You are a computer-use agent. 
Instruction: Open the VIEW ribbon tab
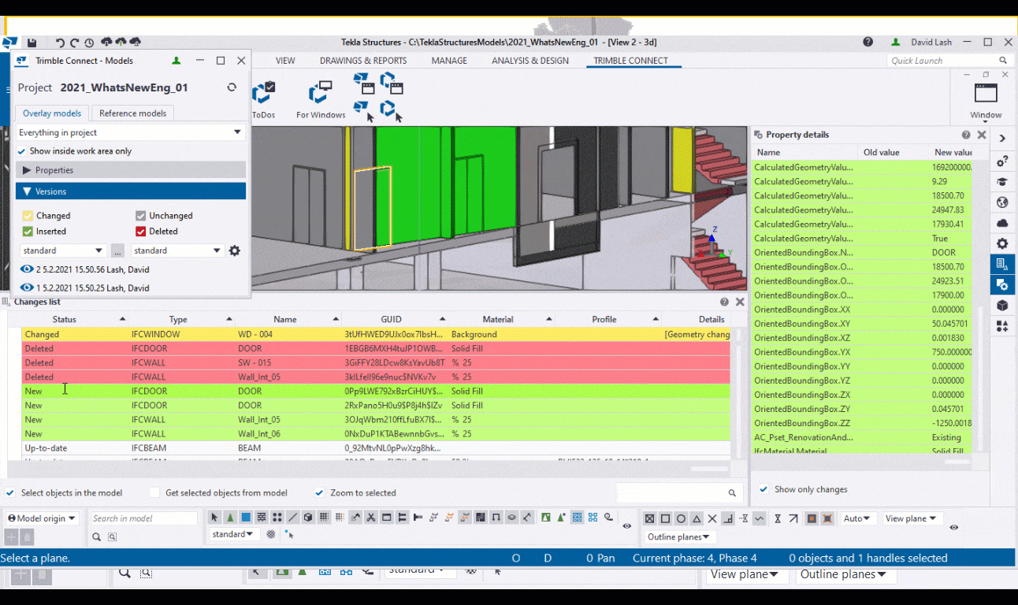(x=285, y=61)
